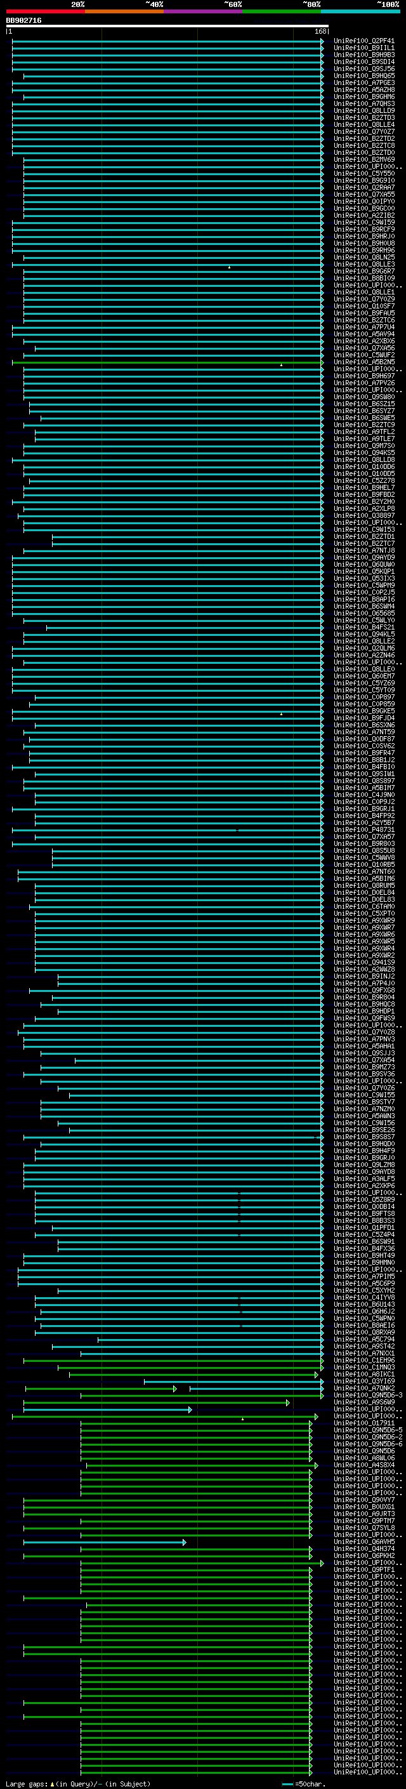406x1789 pixels.
Task: Select the UniRef100_Q9N5D6-5 label
Action: (369, 1430)
